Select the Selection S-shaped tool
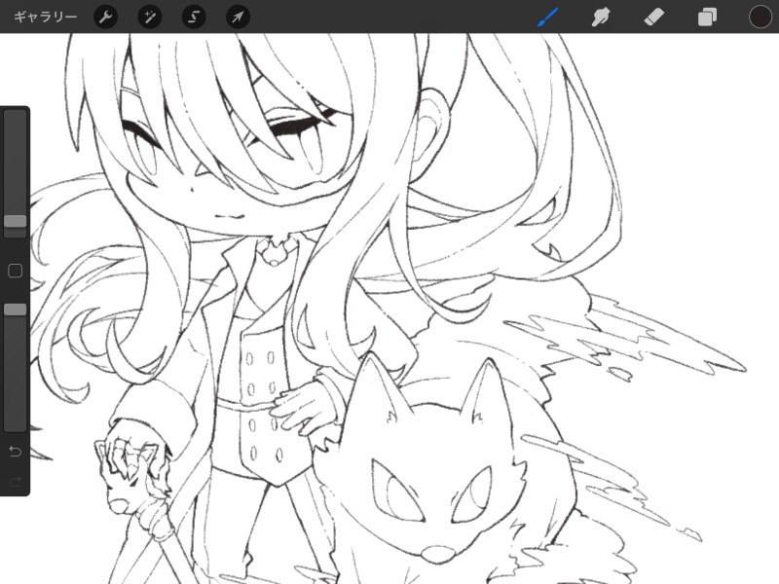This screenshot has width=779, height=584. pyautogui.click(x=194, y=18)
